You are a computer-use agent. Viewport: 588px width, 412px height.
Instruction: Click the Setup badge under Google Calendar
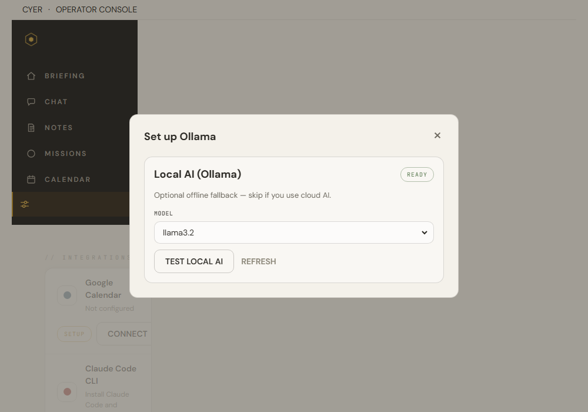tap(74, 334)
